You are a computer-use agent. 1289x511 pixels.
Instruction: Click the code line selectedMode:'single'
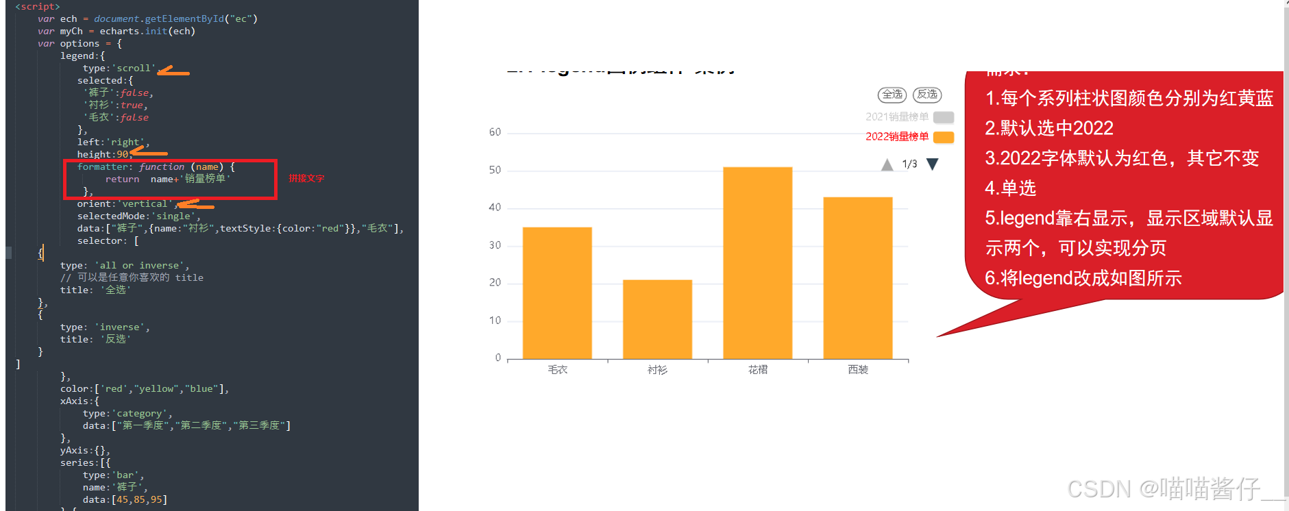pyautogui.click(x=138, y=216)
